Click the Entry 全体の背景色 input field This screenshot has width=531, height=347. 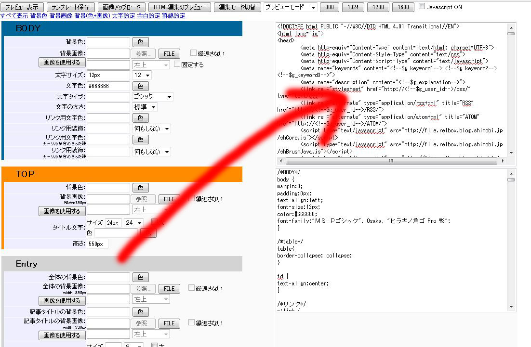pos(108,277)
